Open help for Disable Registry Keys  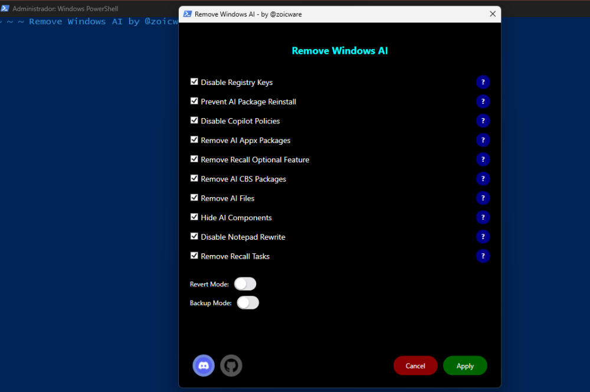point(483,82)
